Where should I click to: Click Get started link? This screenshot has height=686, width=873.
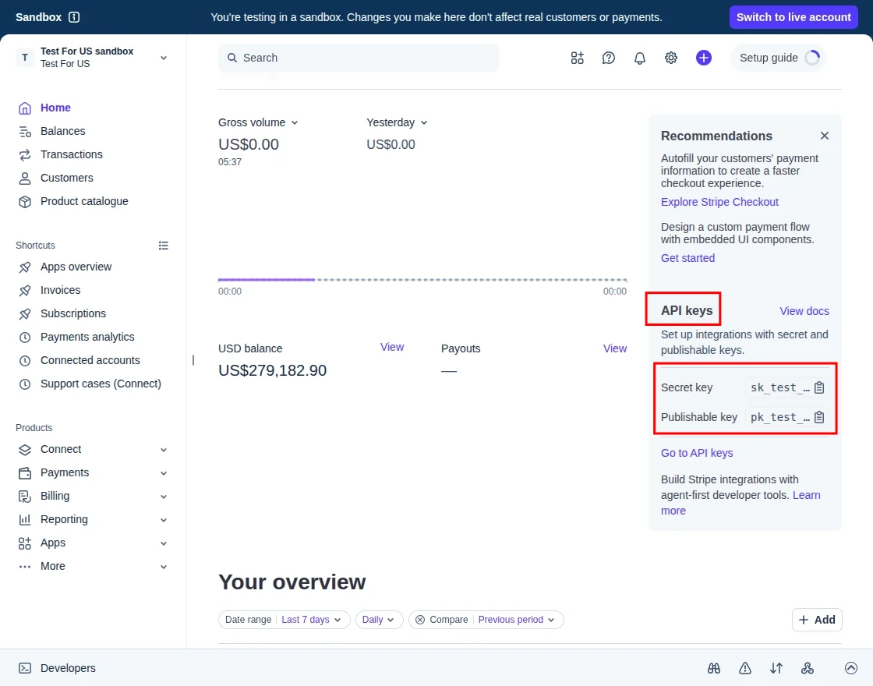click(x=687, y=258)
